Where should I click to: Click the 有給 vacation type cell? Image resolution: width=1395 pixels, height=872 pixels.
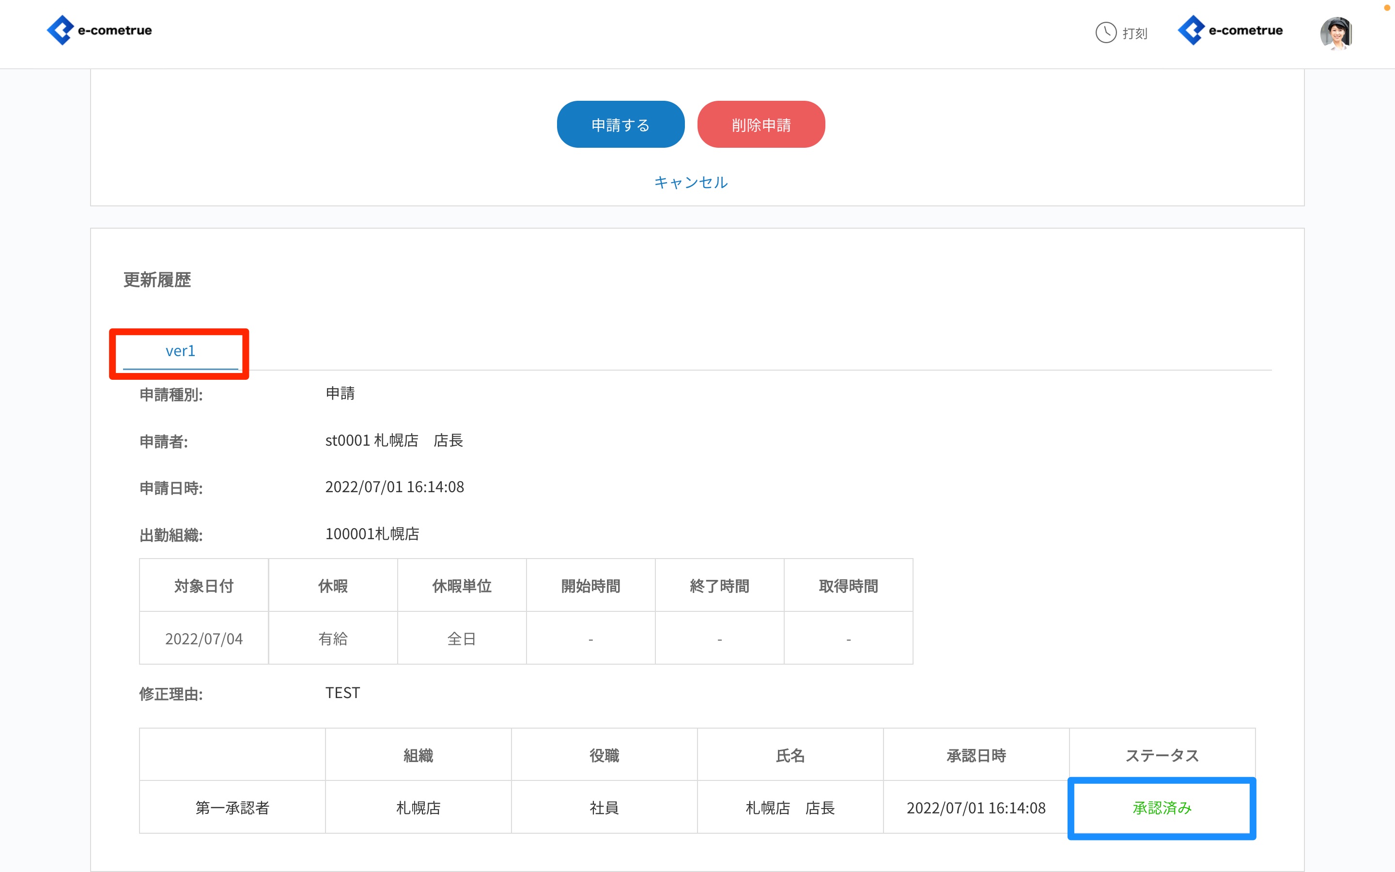pos(333,638)
